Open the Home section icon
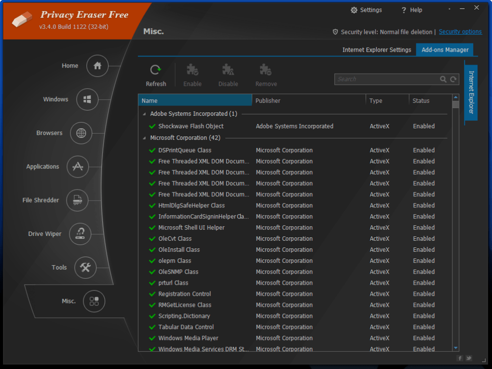Image resolution: width=492 pixels, height=369 pixels. tap(97, 66)
